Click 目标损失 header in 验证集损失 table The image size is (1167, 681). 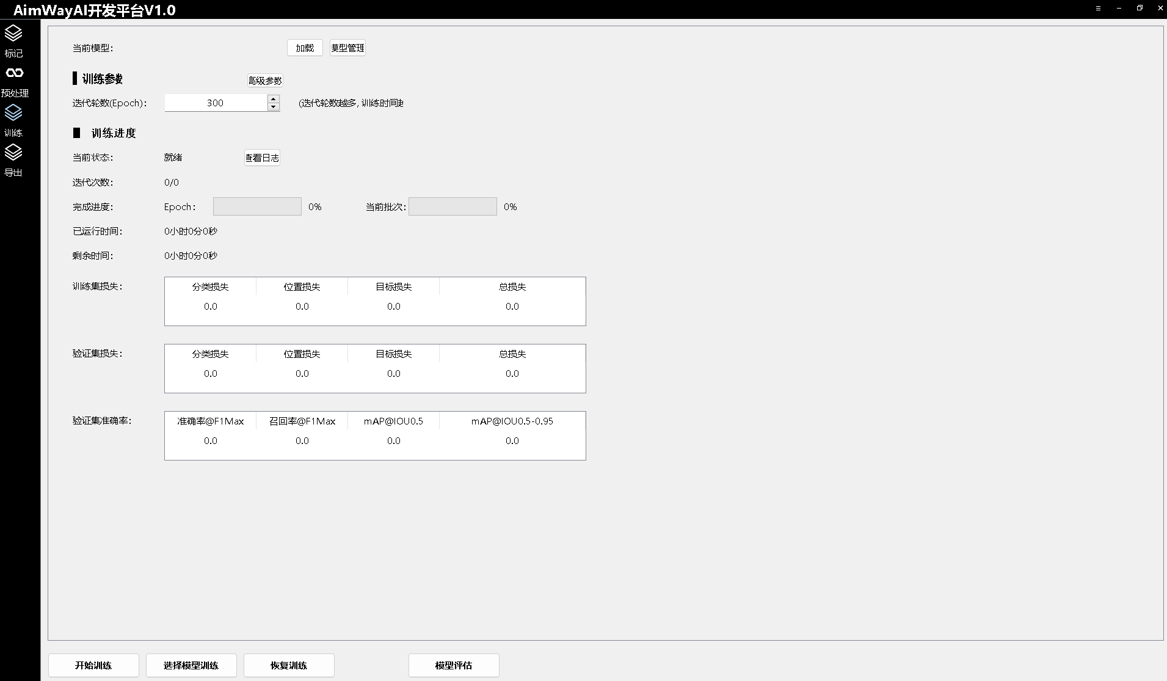pyautogui.click(x=394, y=354)
